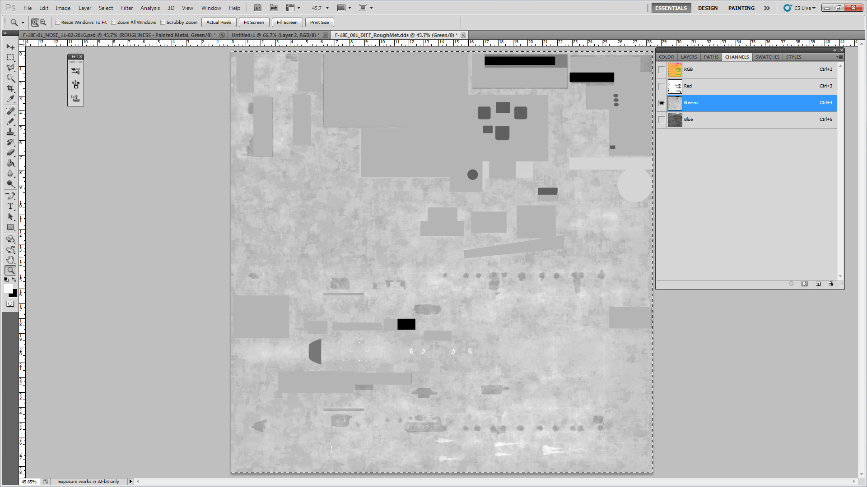Select the 3D Object Rotate tool

click(10, 239)
